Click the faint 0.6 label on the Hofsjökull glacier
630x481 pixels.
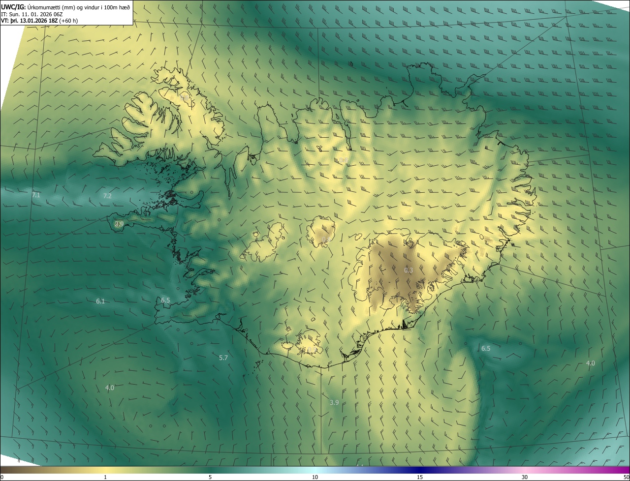(326, 240)
